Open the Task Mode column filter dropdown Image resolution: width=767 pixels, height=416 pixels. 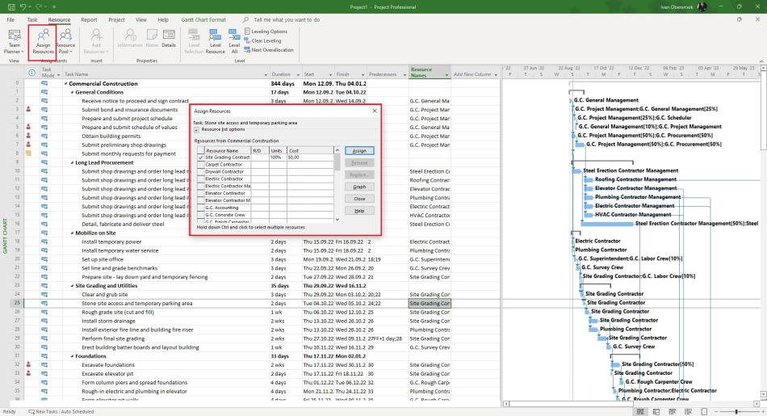coord(58,75)
